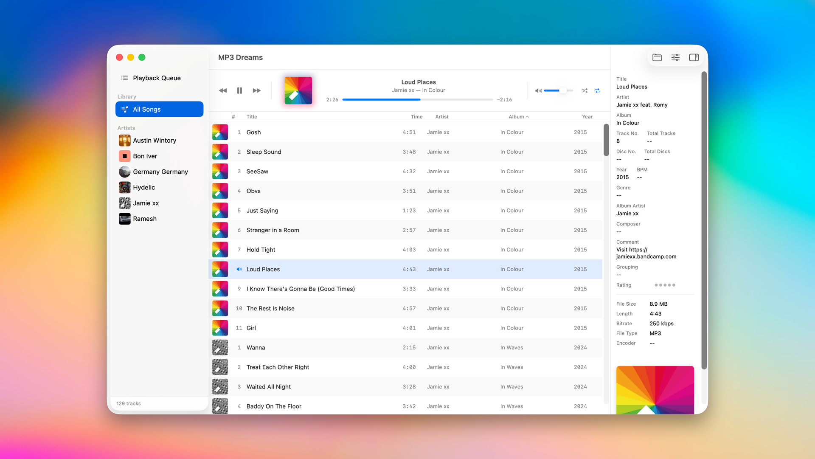Sort tracks by the Time column
815x459 pixels.
tap(416, 116)
